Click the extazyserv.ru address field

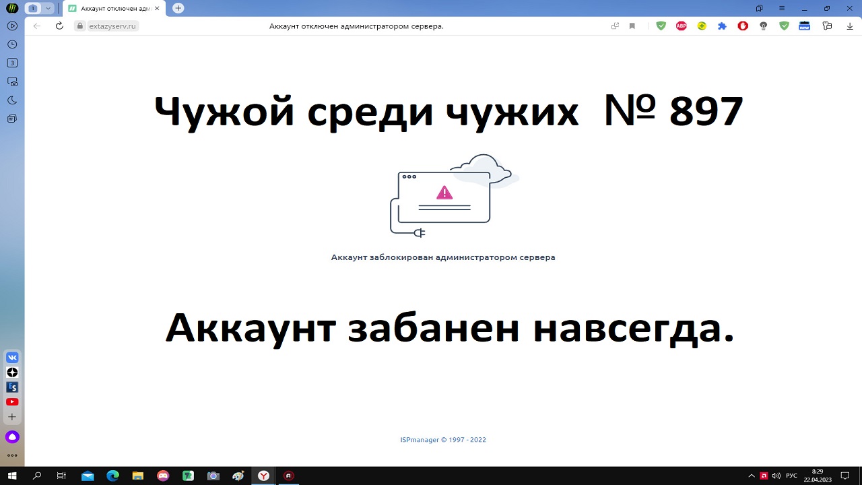112,26
